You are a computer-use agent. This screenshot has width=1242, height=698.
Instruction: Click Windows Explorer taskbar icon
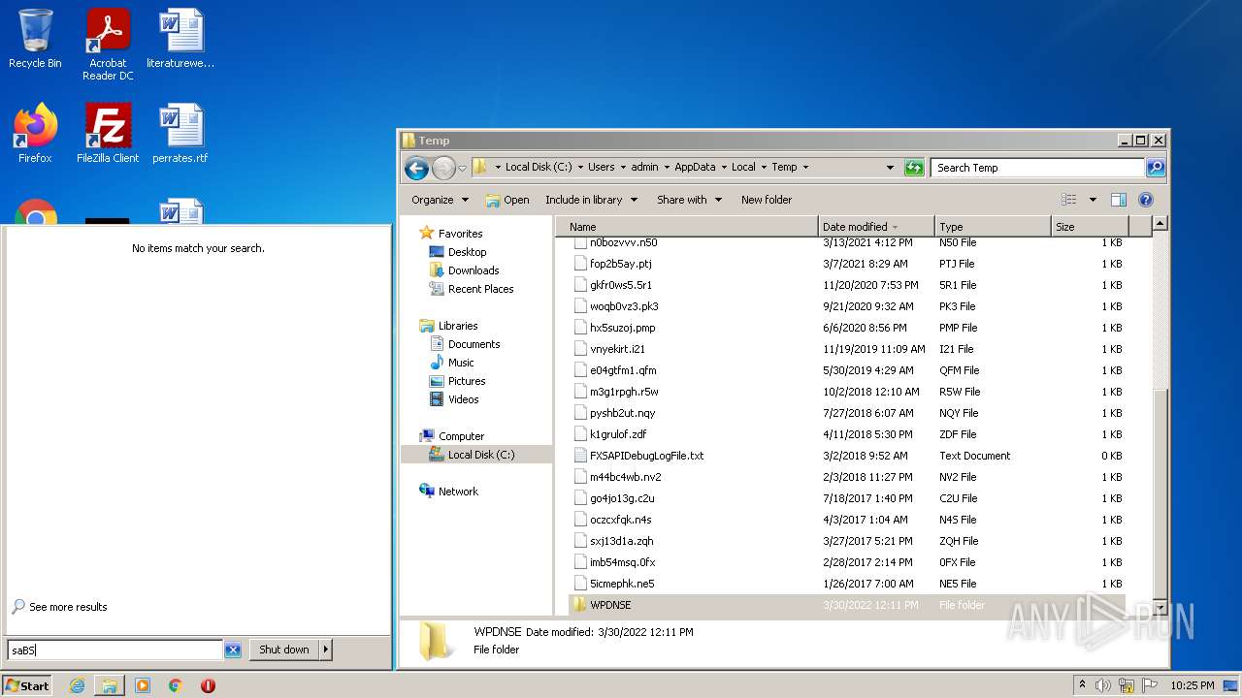tap(110, 685)
